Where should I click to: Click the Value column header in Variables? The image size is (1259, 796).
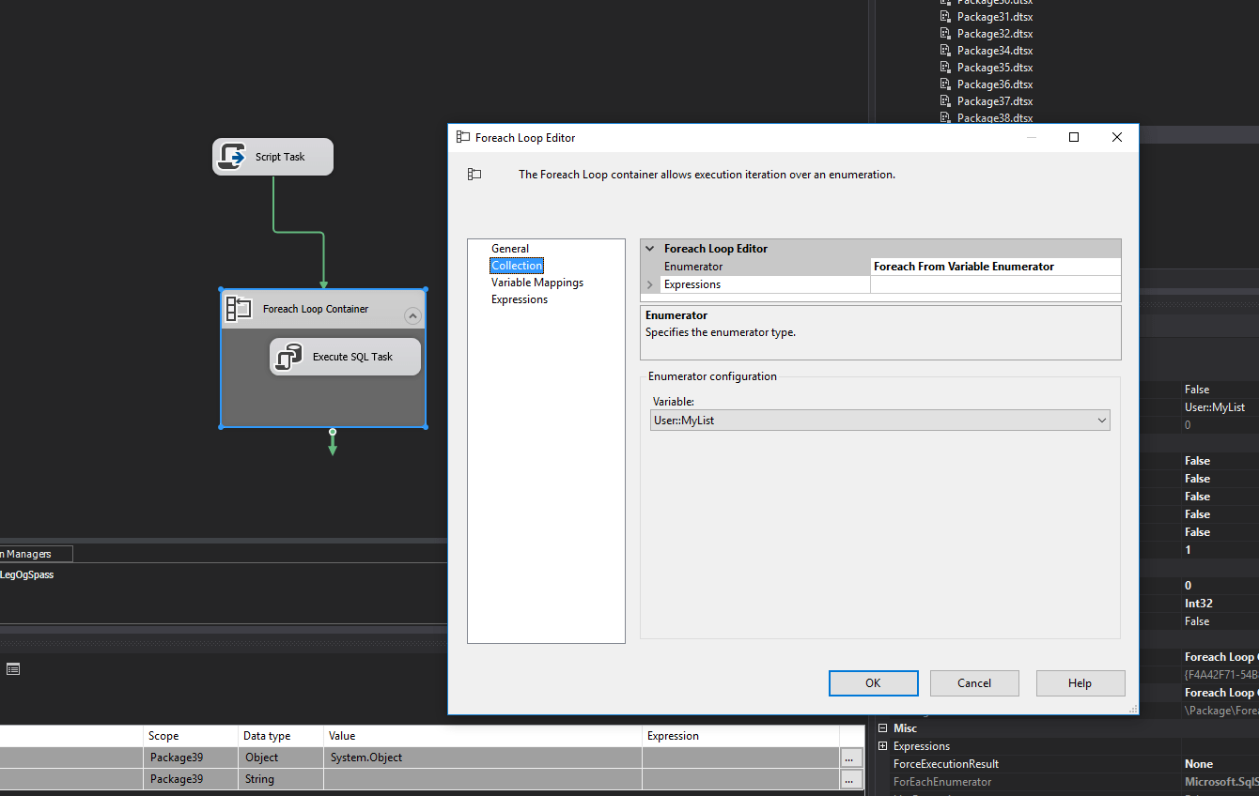tap(483, 736)
